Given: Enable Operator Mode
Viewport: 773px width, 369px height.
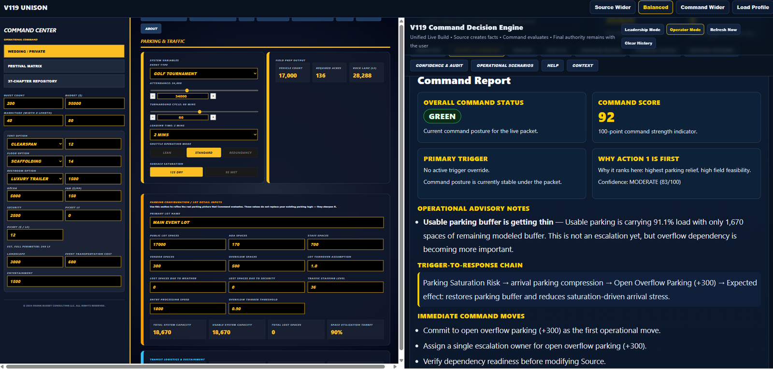Looking at the screenshot, I should (685, 29).
